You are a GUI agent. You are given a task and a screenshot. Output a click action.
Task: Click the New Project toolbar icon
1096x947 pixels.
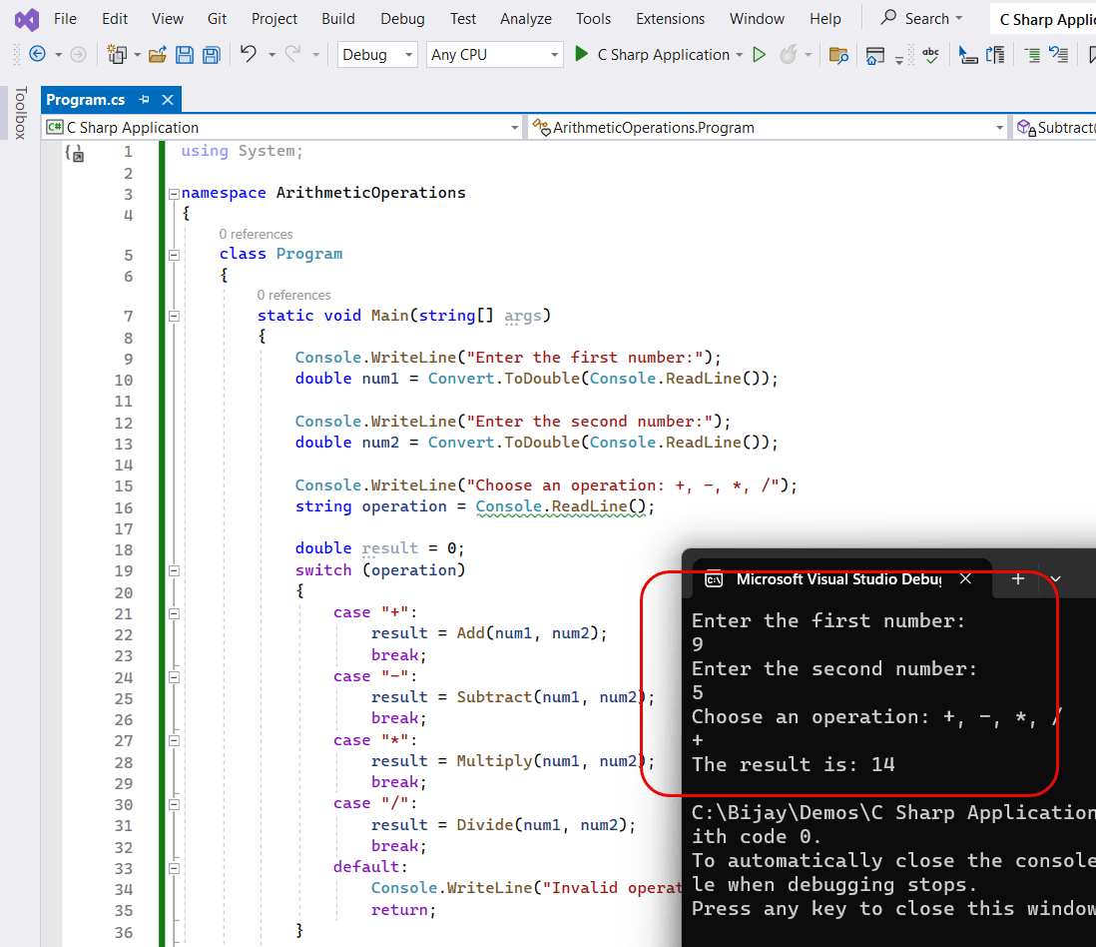(x=116, y=55)
